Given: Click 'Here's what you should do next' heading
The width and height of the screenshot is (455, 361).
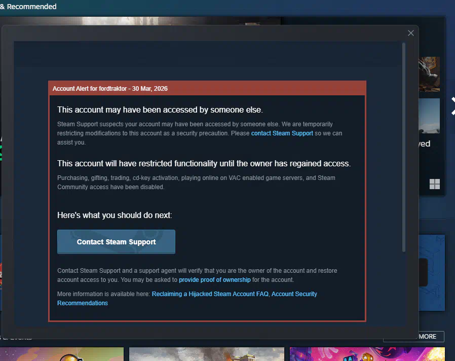Looking at the screenshot, I should [115, 215].
